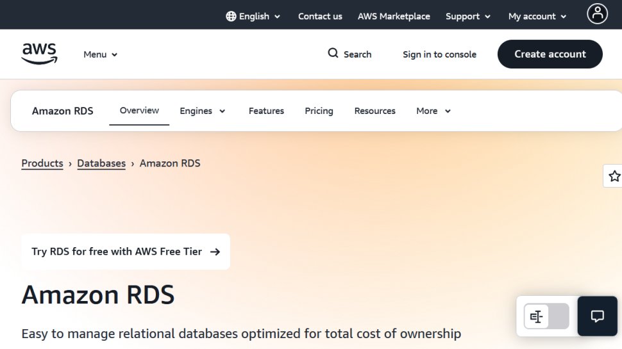Viewport: 622px width, 349px height.
Task: Click the 'Easy to manage relational databases' tagline
Action: 241,334
